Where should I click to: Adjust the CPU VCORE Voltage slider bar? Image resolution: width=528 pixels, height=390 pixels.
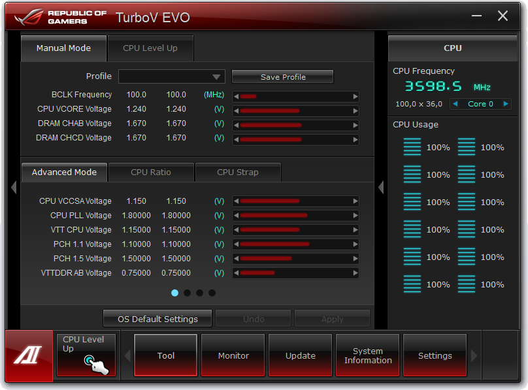pos(295,111)
